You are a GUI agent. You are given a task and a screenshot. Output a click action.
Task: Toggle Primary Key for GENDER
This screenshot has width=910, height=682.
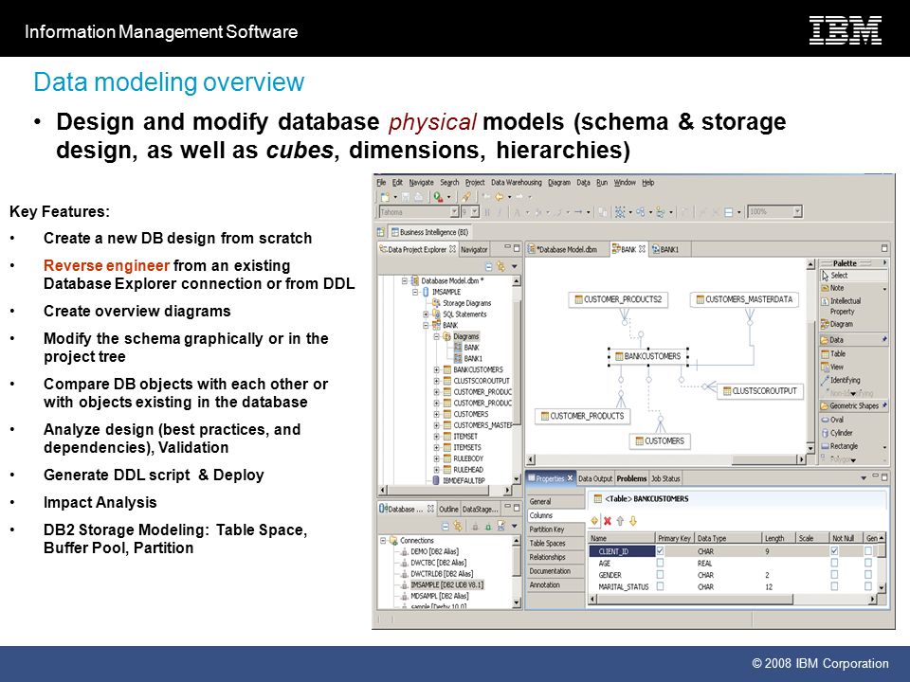point(660,574)
